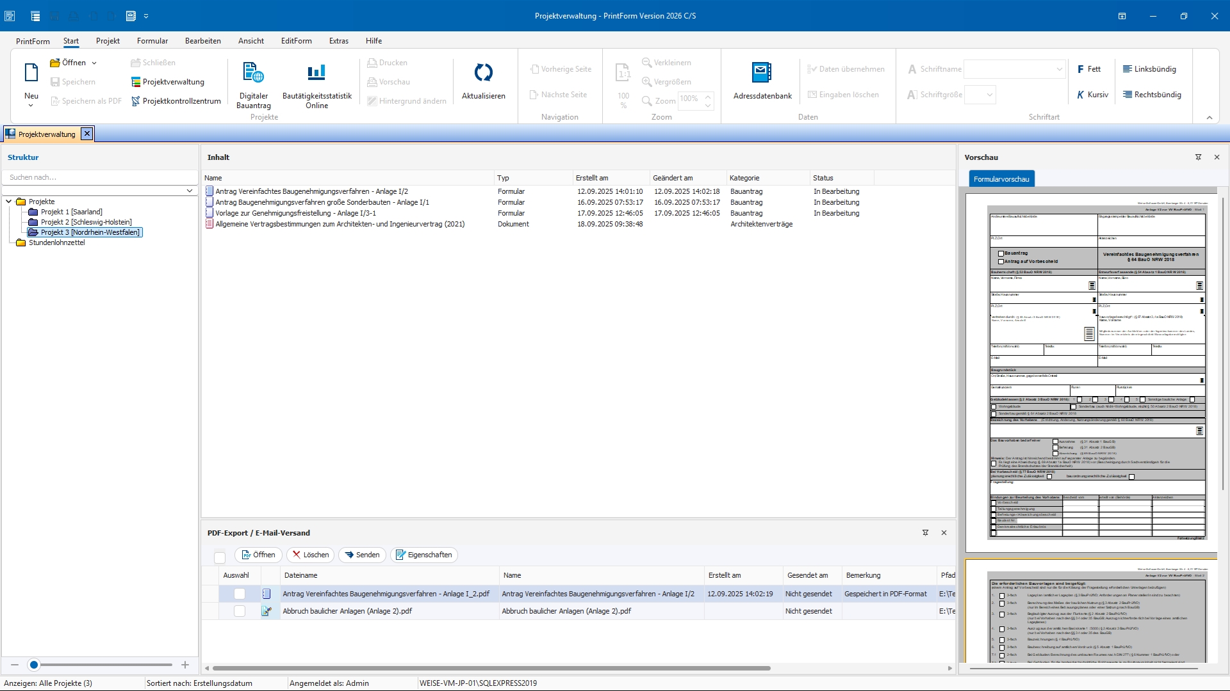This screenshot has height=691, width=1230.
Task: Click the zoom slider in Struktur panel
Action: pyautogui.click(x=35, y=665)
